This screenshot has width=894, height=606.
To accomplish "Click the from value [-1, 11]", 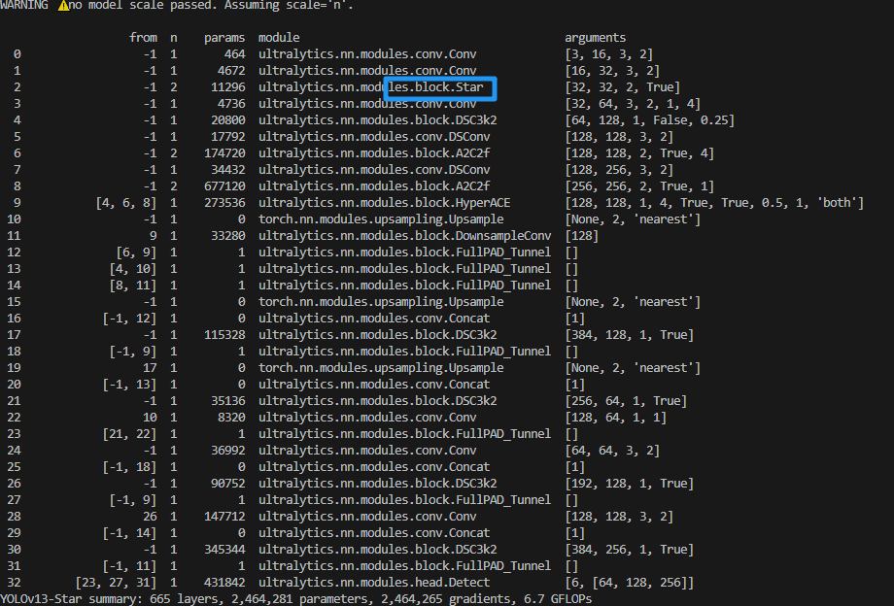I will tap(129, 566).
